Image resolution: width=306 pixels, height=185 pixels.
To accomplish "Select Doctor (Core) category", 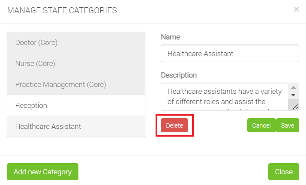I will [76, 42].
